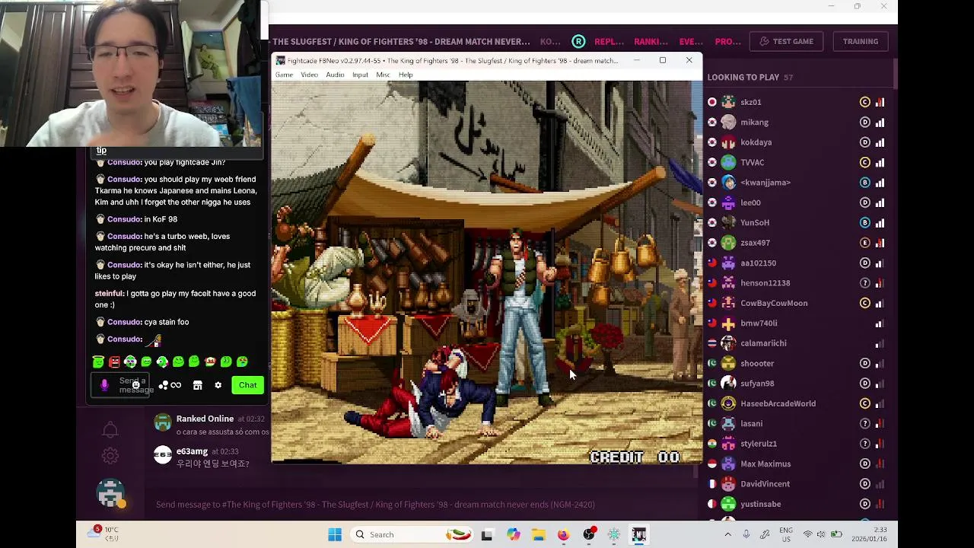Click the user avatar in Fightcade sidebar
974x548 pixels.
coord(110,493)
